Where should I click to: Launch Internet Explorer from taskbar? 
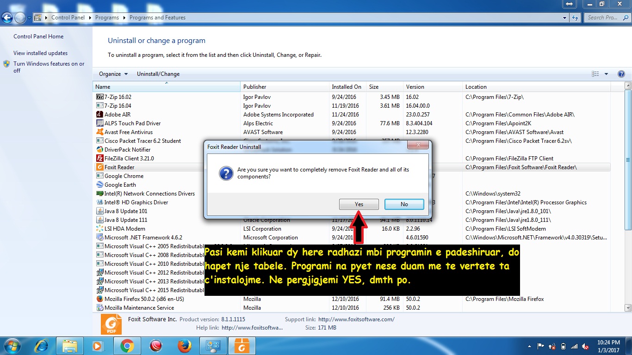(42, 346)
